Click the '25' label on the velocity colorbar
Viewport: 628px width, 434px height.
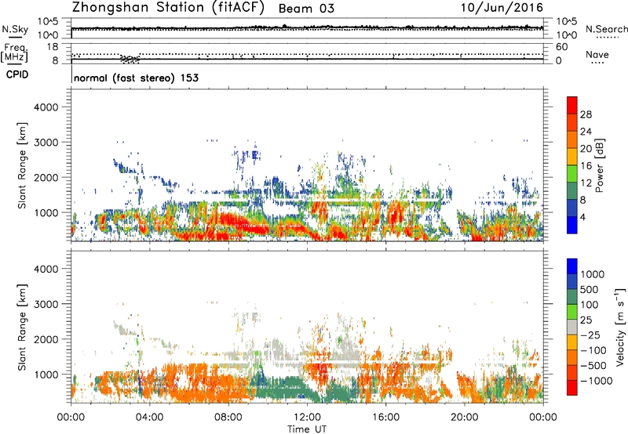(x=587, y=320)
